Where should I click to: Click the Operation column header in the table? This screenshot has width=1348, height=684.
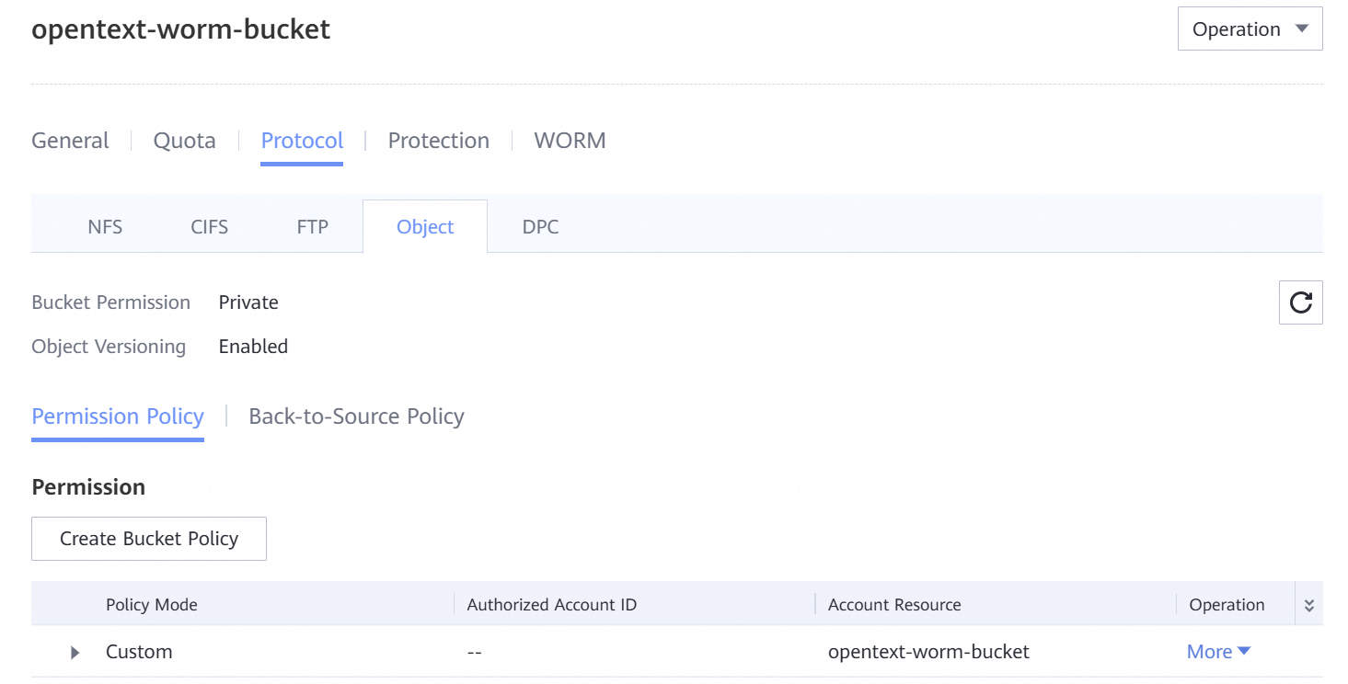pos(1227,605)
